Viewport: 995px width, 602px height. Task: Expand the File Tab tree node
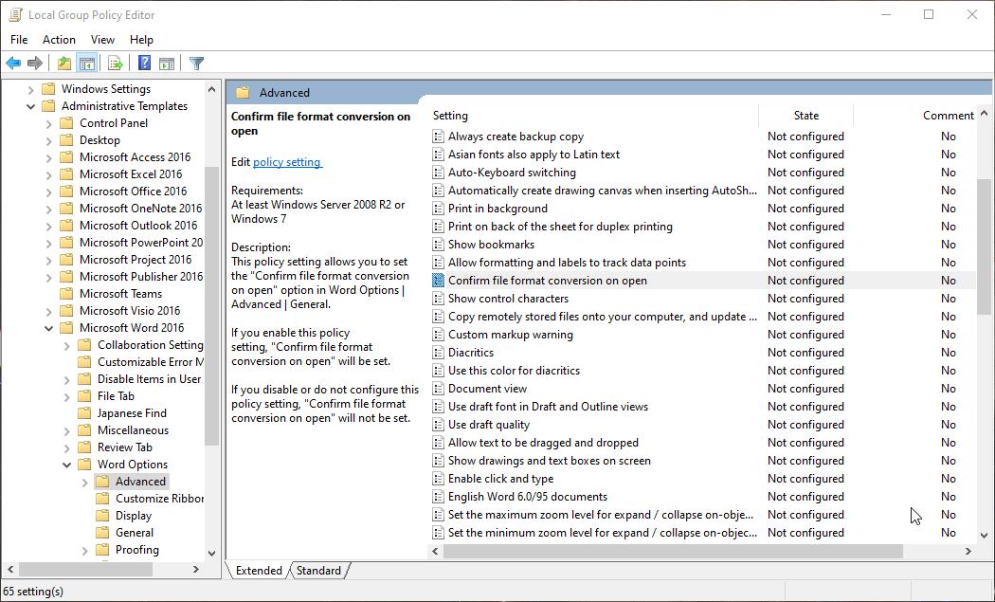click(x=67, y=397)
